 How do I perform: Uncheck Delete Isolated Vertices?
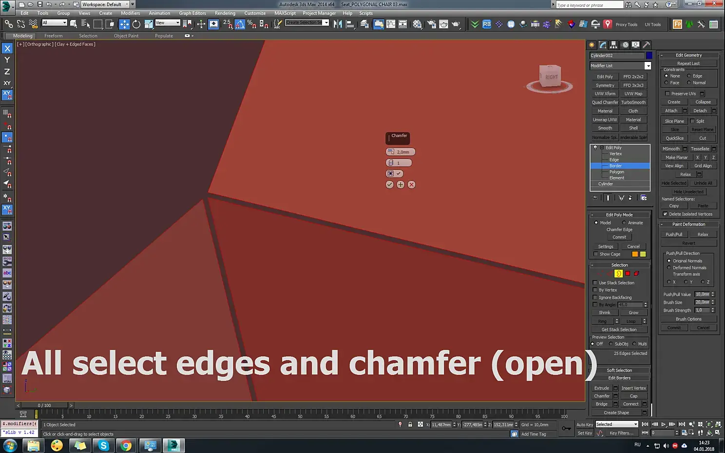pos(665,214)
